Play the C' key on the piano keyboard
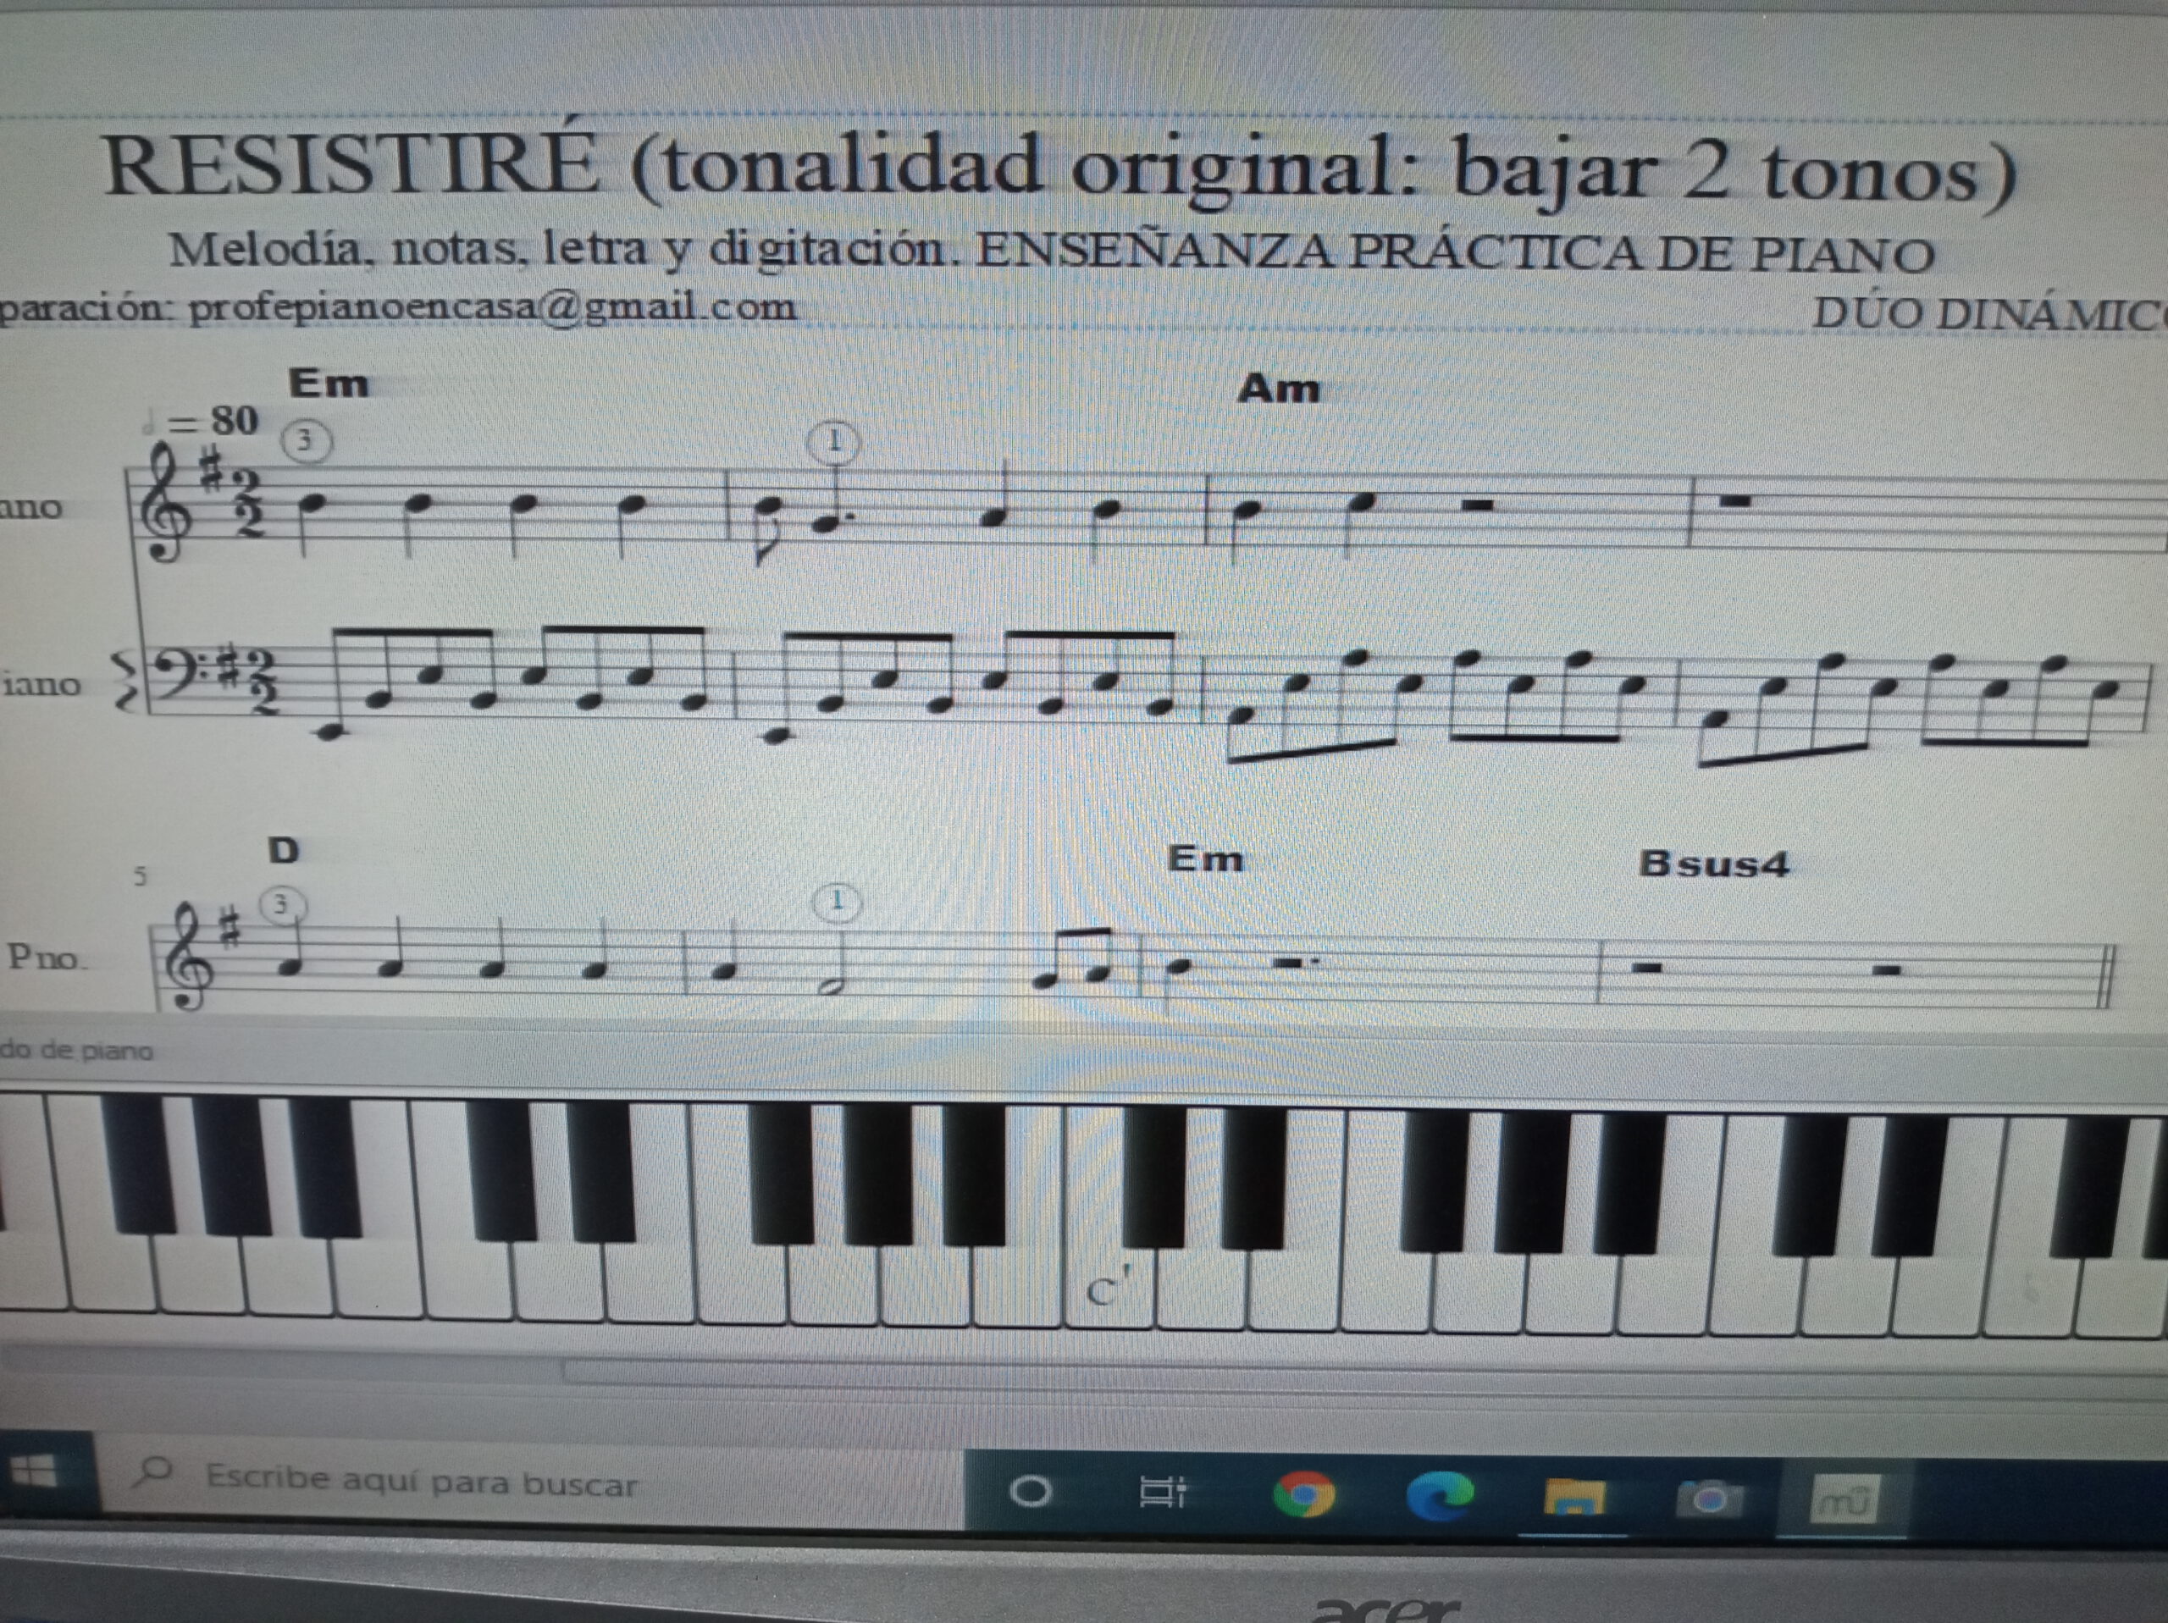The width and height of the screenshot is (2168, 1623). 1109,1289
